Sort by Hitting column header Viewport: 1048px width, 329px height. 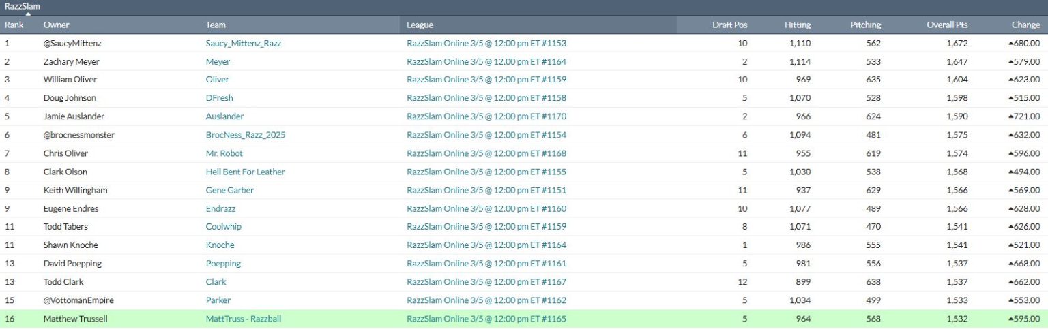click(797, 25)
